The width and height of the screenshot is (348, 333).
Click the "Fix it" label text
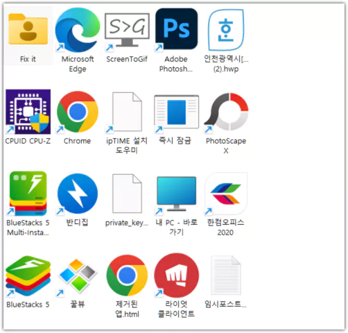28,59
